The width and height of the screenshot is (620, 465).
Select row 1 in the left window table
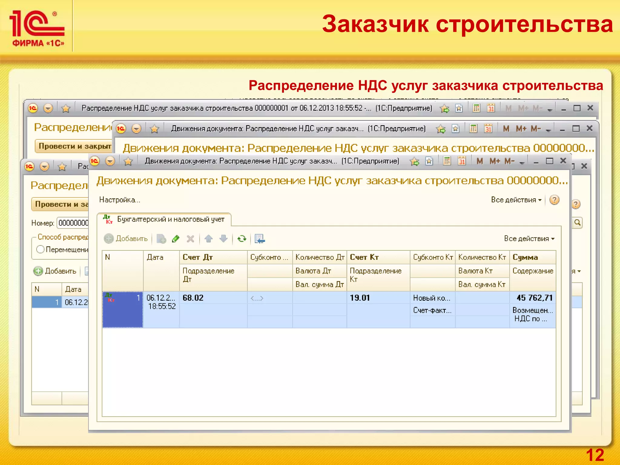(x=60, y=302)
